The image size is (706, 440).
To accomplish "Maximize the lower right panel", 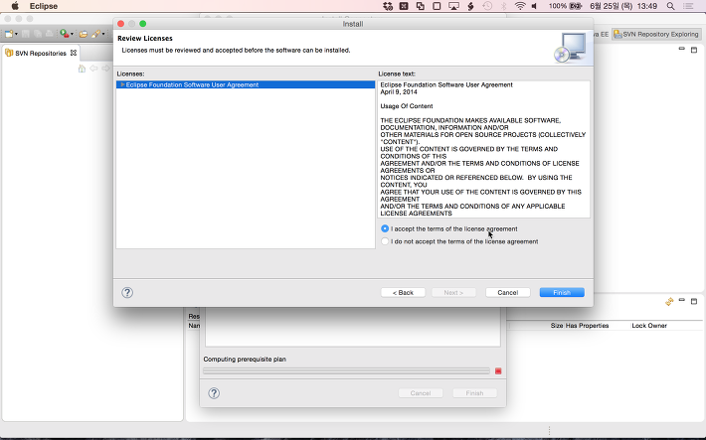I will 694,301.
